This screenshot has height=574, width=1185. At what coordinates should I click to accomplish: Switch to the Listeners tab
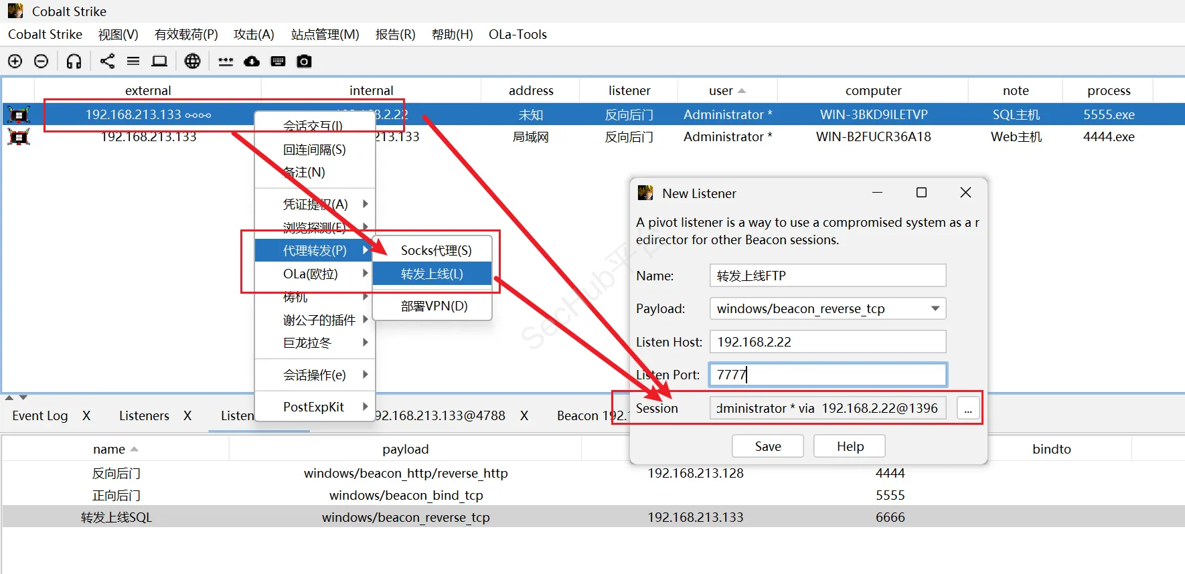pos(144,415)
